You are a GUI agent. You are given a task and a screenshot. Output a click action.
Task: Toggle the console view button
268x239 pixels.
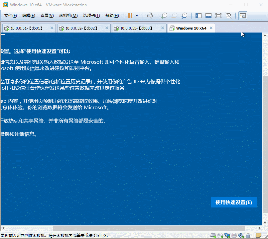pyautogui.click(x=243, y=16)
